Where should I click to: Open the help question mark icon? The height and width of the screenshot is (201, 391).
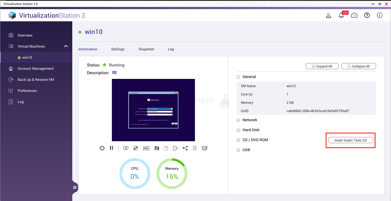point(367,16)
